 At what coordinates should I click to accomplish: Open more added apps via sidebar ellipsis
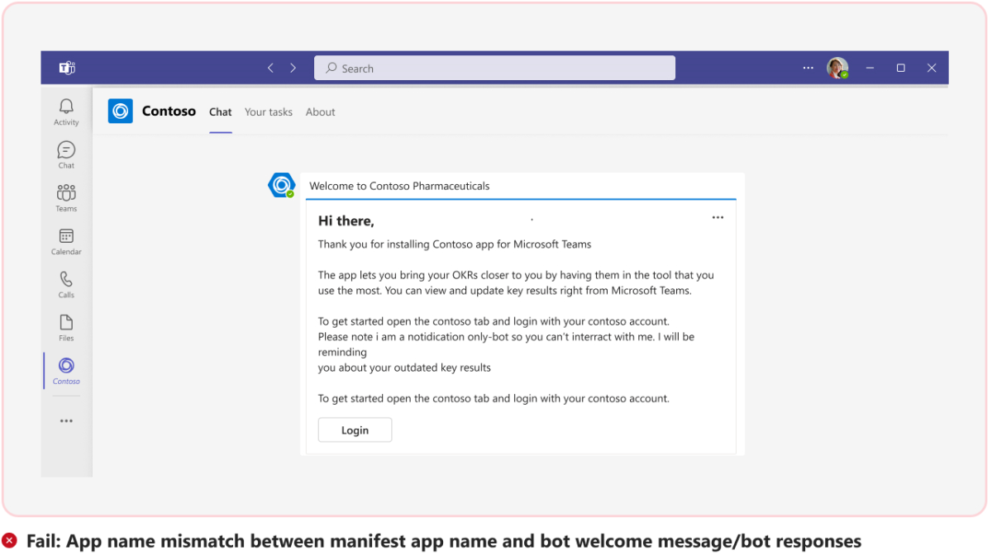[66, 420]
